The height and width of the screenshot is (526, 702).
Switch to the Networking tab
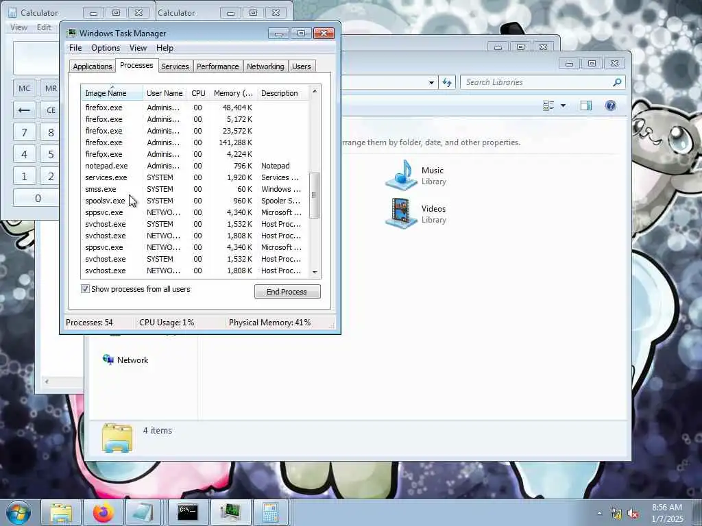pos(265,66)
